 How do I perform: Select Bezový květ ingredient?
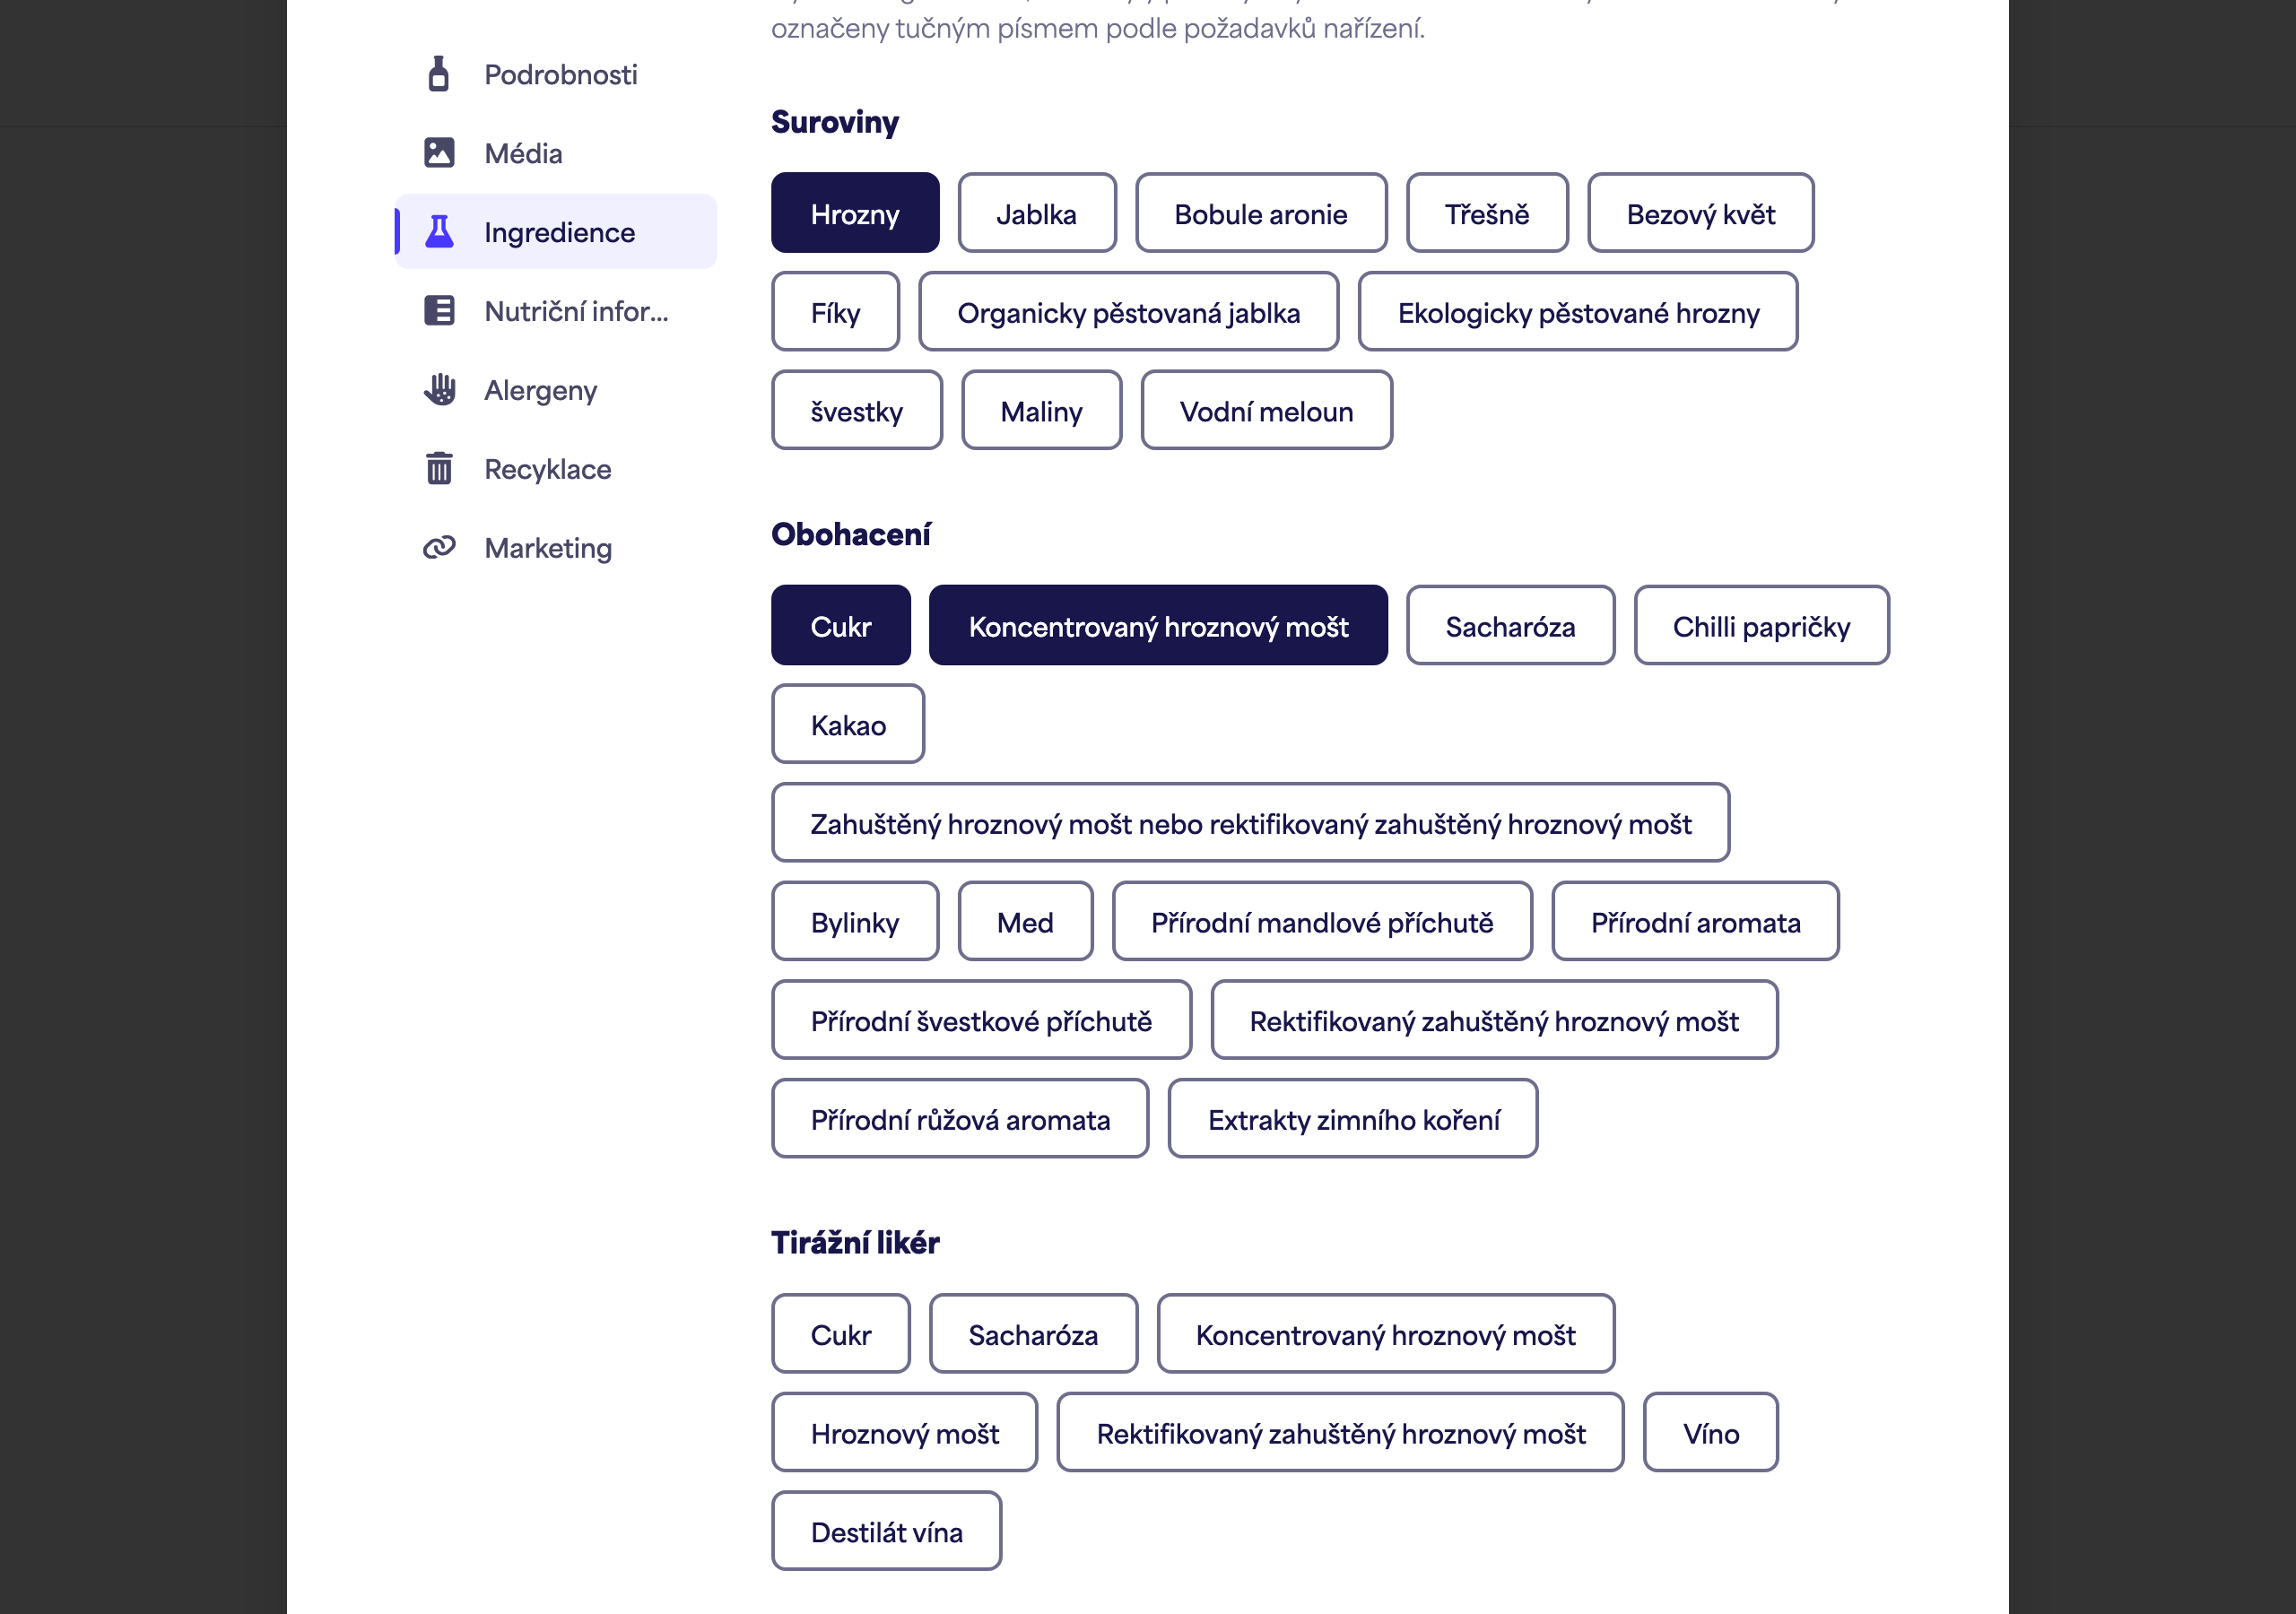[x=1700, y=214]
